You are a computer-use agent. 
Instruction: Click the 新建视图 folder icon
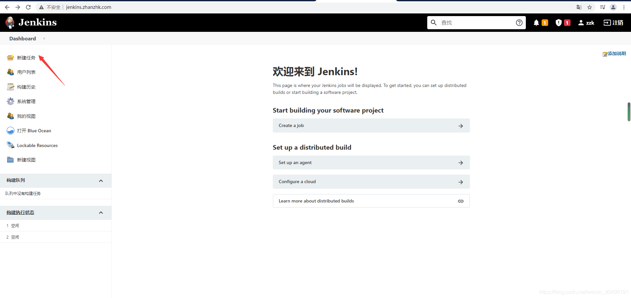tap(11, 160)
